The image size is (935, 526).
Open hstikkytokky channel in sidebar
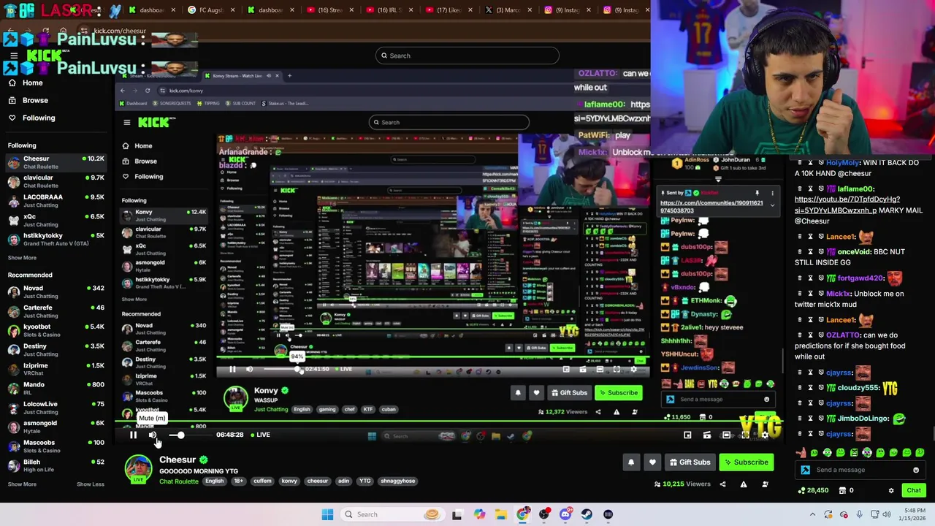click(56, 239)
